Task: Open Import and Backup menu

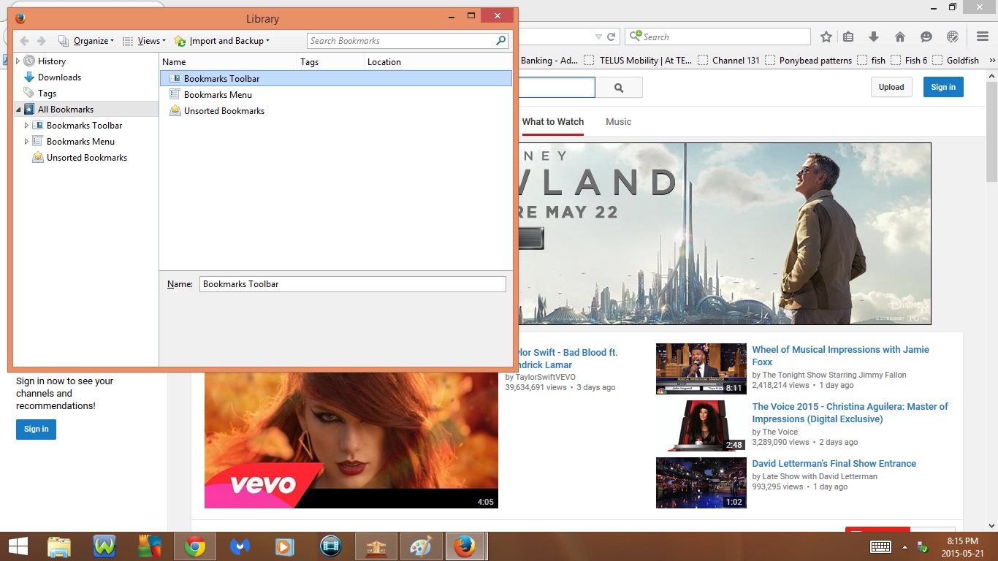Action: point(222,41)
